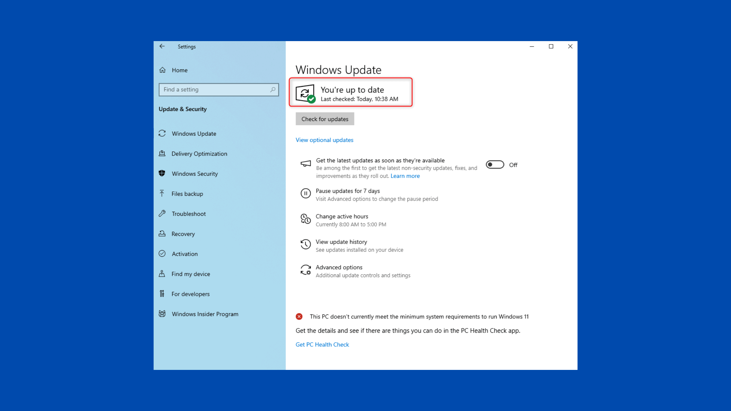Screen dimensions: 731x411
Task: Select the Home icon in the sidebar
Action: pyautogui.click(x=163, y=70)
